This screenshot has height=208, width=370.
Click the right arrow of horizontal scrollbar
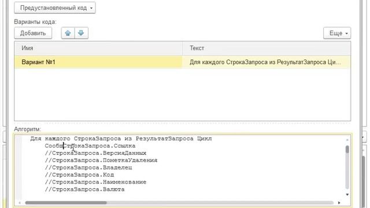pos(339,203)
